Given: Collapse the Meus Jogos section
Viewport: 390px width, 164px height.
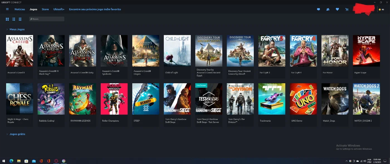Looking at the screenshot, I should (x=16, y=29).
